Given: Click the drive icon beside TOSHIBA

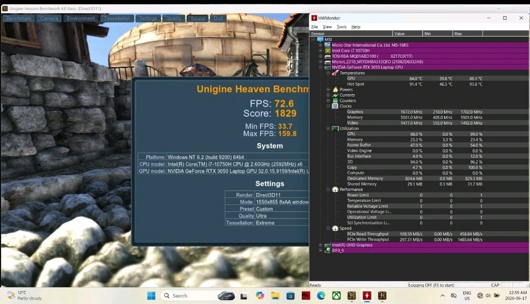Looking at the screenshot, I should (x=327, y=56).
